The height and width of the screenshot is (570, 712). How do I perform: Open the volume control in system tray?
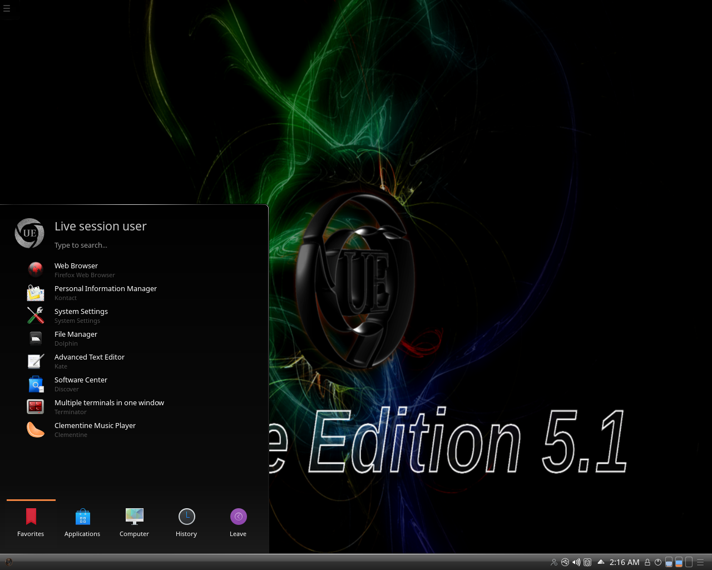tap(576, 562)
